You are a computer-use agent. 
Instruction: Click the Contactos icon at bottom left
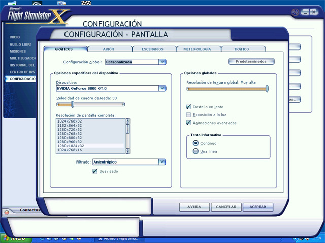tap(7, 213)
